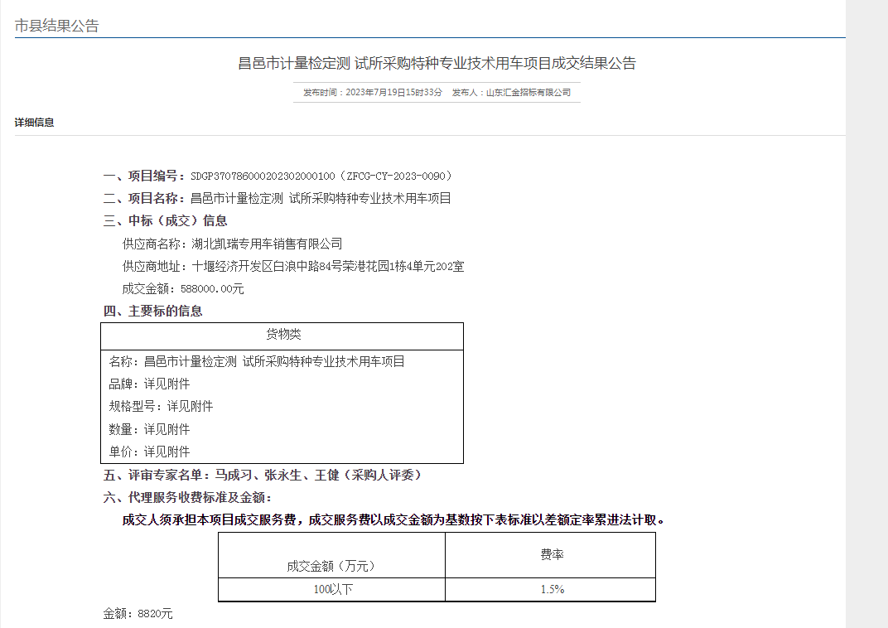Viewport: 888px width, 628px height.
Task: Click the 货物类 table header cell
Action: [x=282, y=335]
